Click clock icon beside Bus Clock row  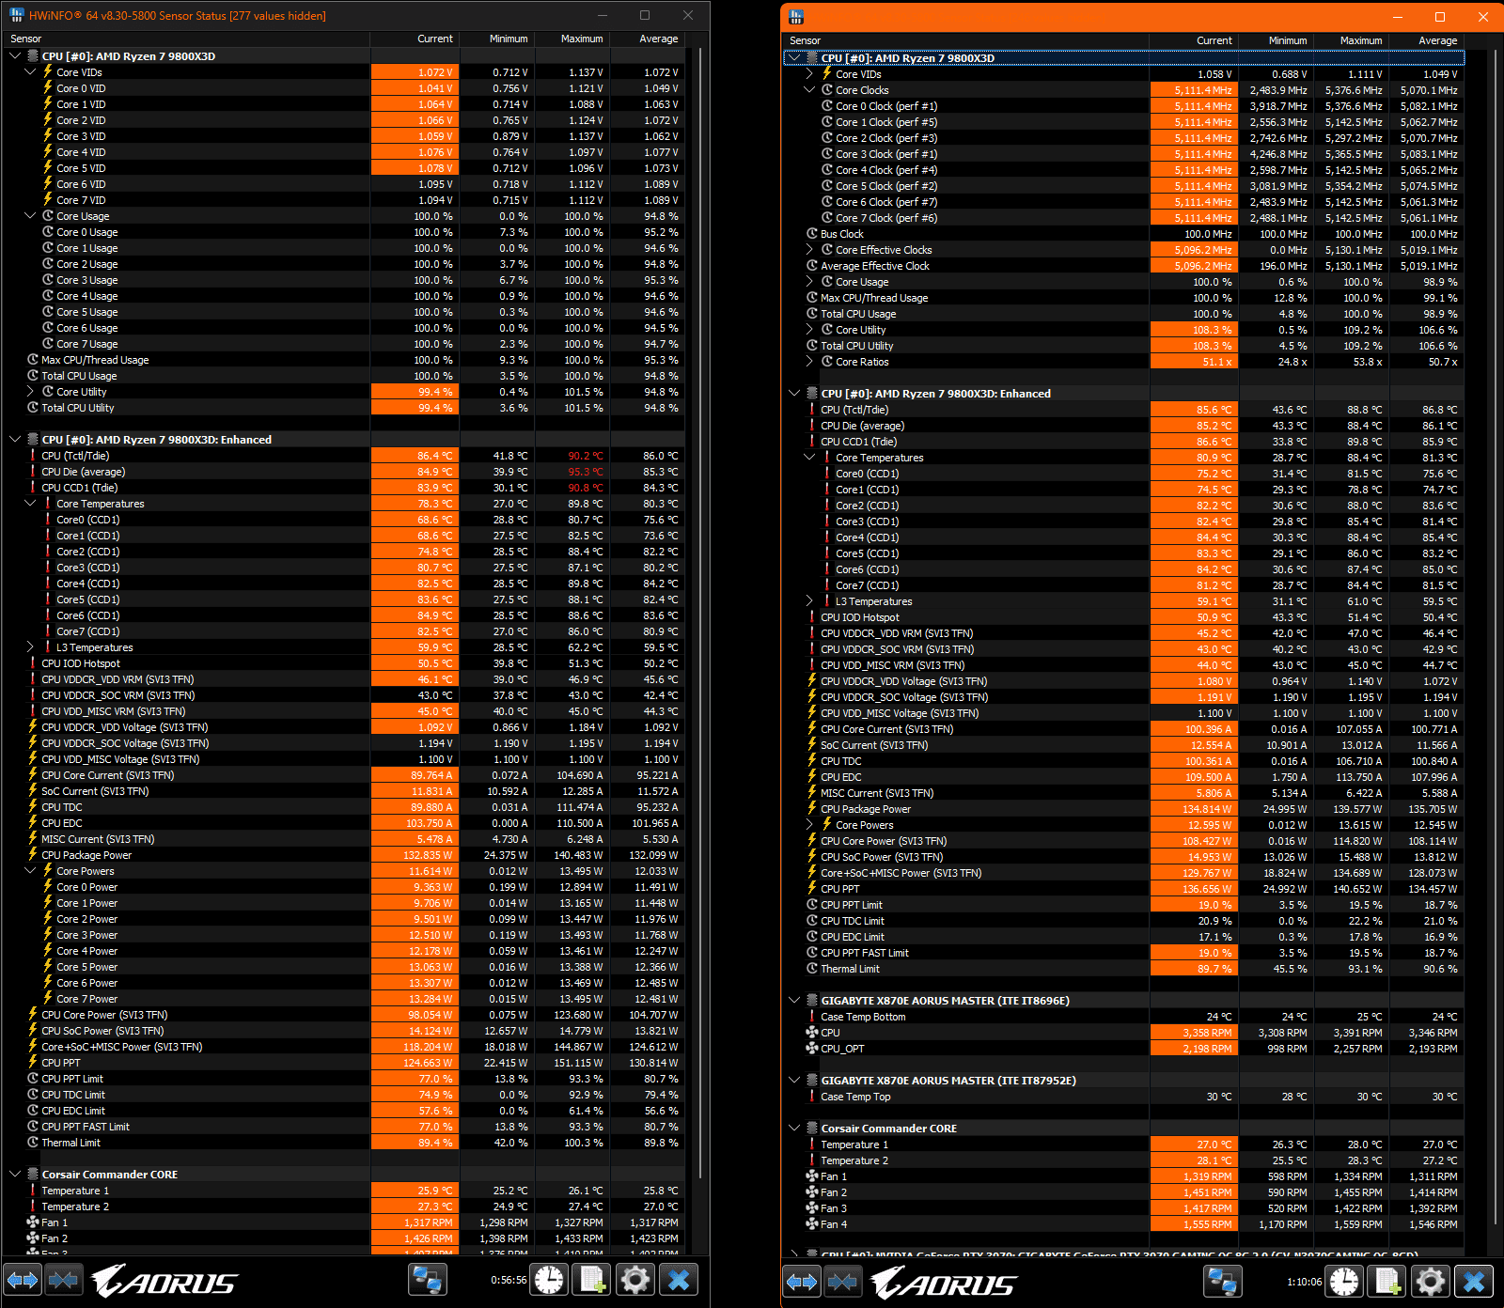point(812,234)
